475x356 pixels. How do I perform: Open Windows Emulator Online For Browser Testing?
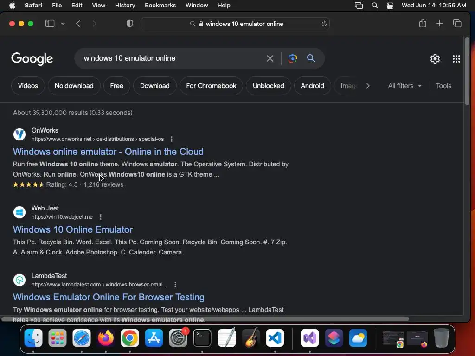pos(109,297)
